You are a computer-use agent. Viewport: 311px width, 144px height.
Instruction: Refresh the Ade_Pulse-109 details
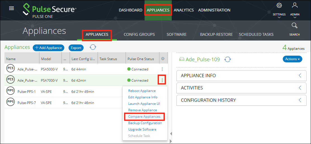tap(228, 59)
